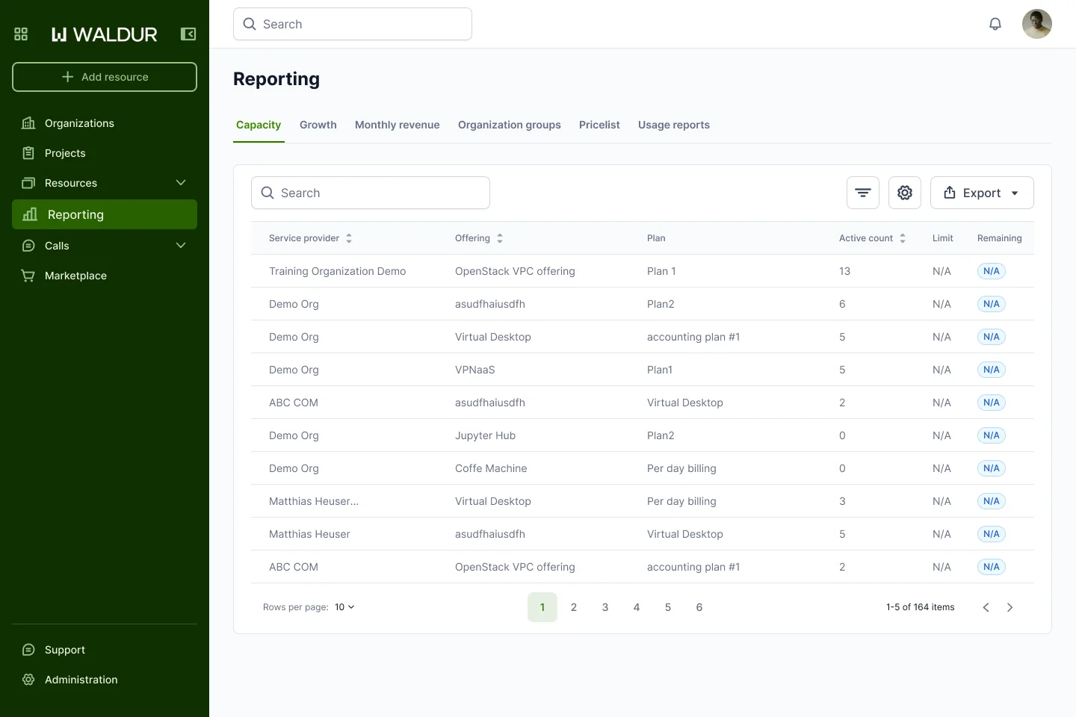Viewport: 1076px width, 717px height.
Task: Expand the Calls menu chevron
Action: point(181,246)
